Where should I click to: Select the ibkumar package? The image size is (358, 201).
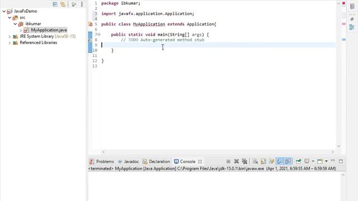coord(33,23)
